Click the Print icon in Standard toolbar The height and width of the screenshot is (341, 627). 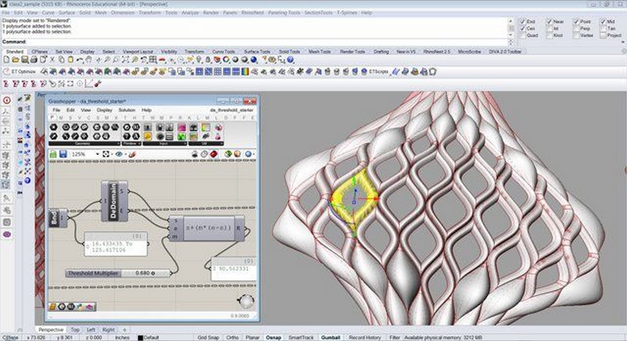click(x=34, y=60)
